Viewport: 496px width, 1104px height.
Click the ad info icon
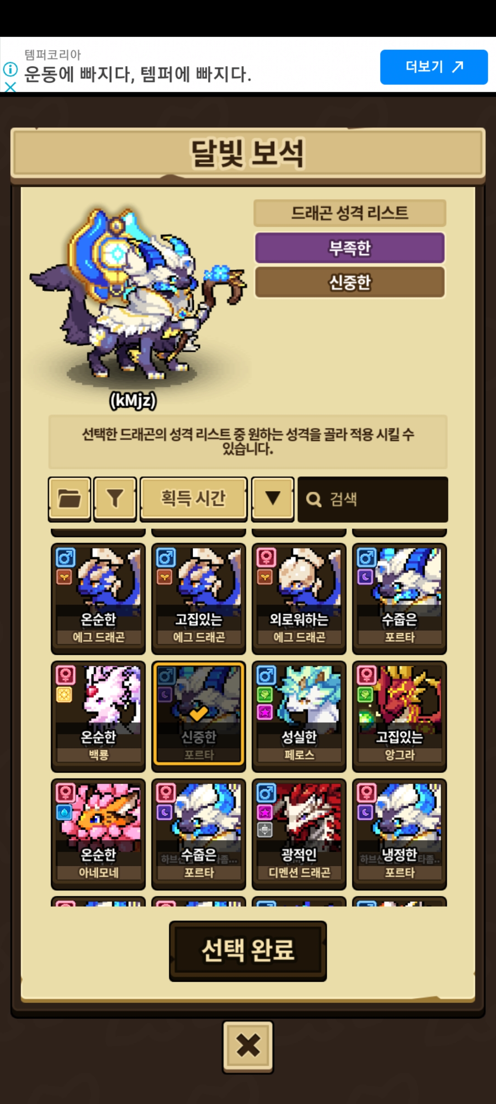pyautogui.click(x=10, y=69)
